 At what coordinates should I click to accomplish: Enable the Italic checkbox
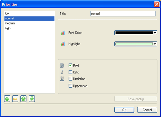click(70, 72)
